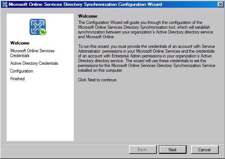
Task: Go to Active Directory Credentials step
Action: point(34,63)
